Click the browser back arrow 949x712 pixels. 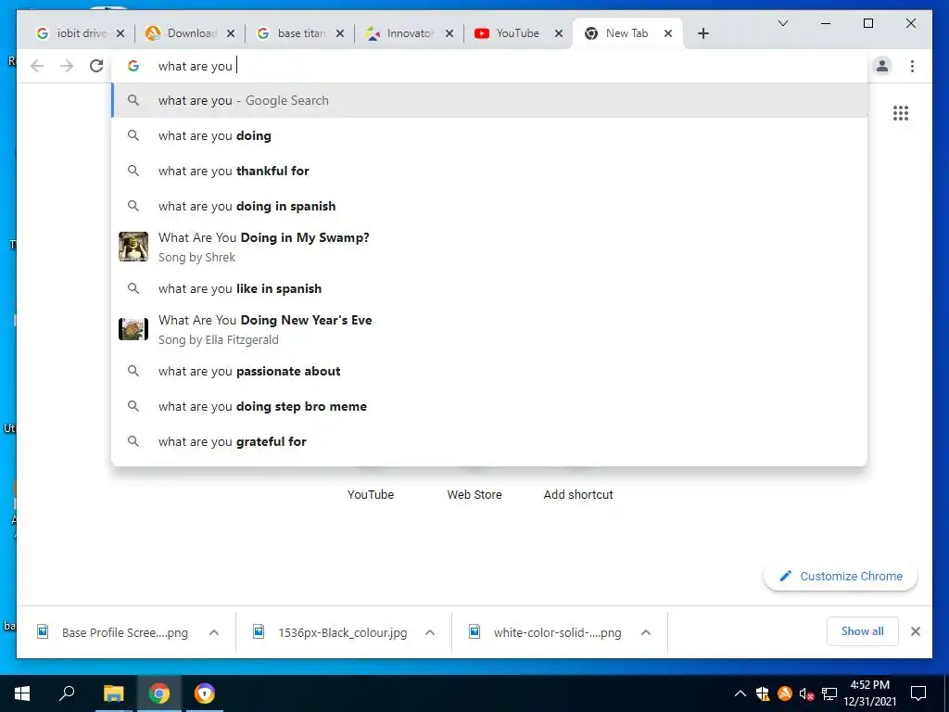click(x=37, y=66)
